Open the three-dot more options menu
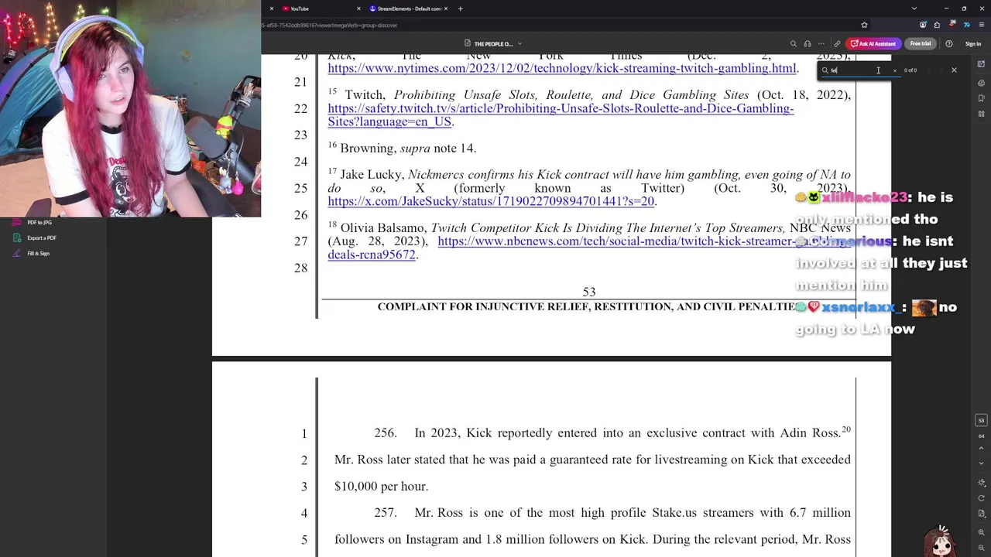991x557 pixels. [x=821, y=44]
